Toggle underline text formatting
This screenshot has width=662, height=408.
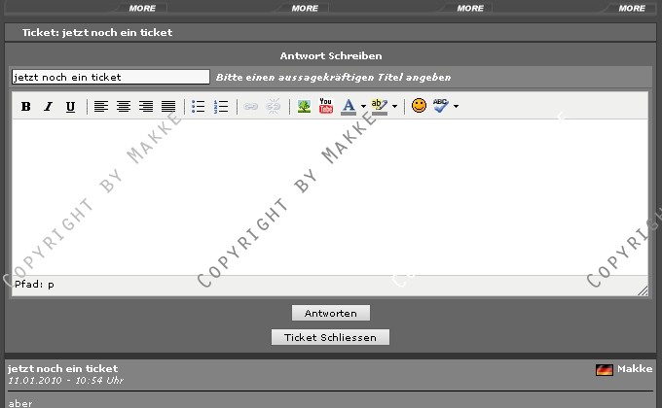pyautogui.click(x=70, y=107)
